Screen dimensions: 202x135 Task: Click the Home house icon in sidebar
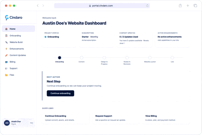[6, 29]
